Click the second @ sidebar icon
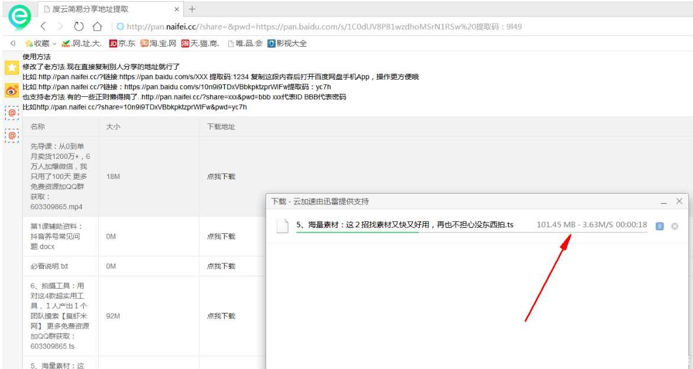The height and width of the screenshot is (369, 693). point(12,136)
